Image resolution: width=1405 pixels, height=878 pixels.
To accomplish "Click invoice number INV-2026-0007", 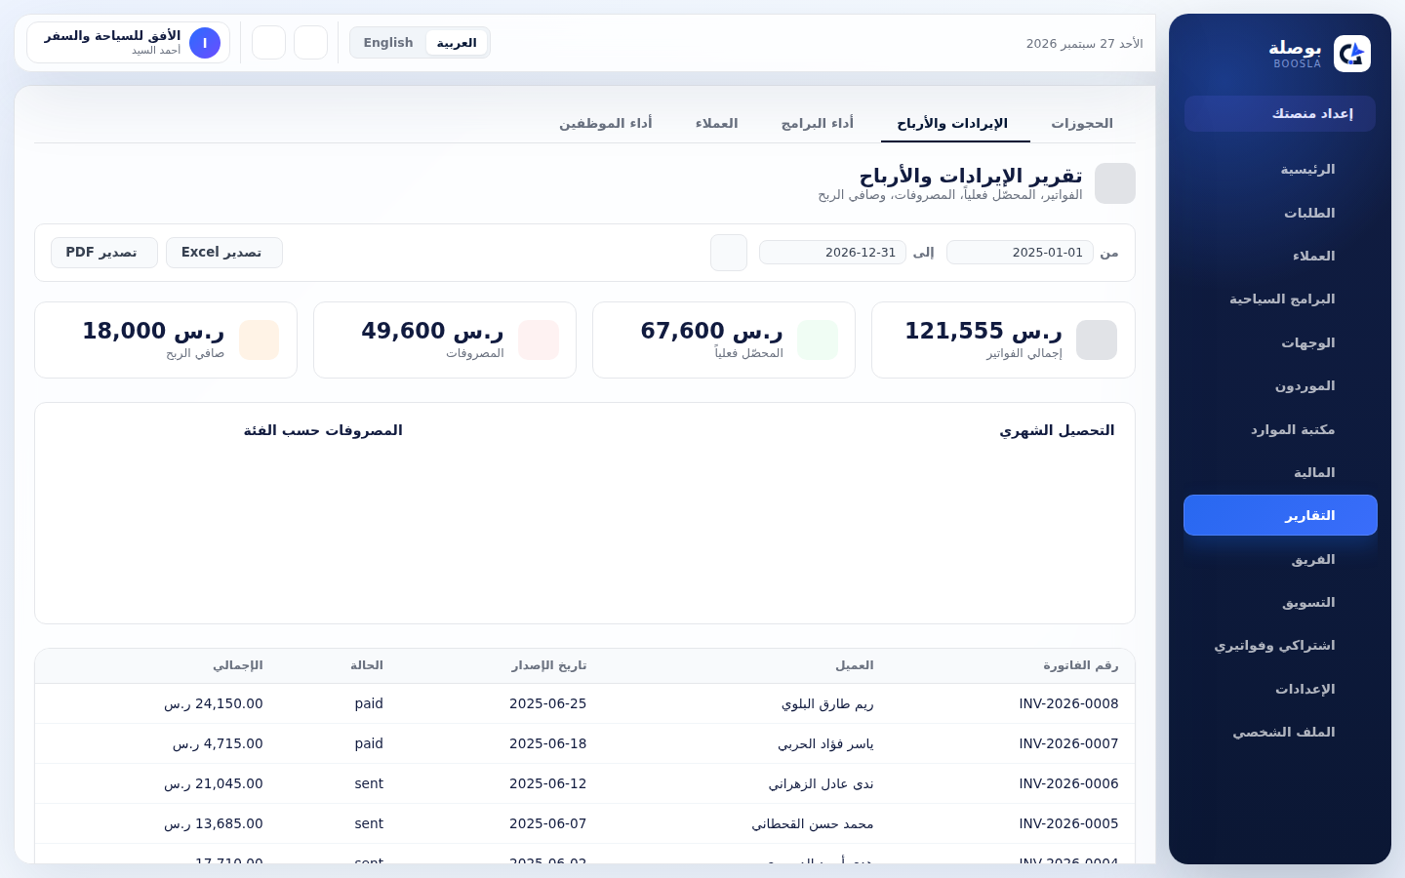I will point(1068,743).
